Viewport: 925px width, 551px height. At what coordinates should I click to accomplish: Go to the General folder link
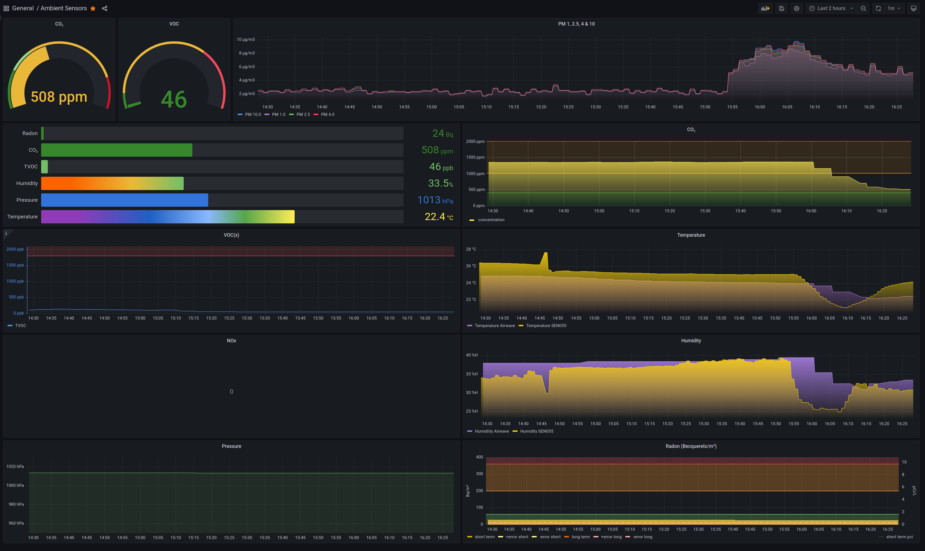pyautogui.click(x=23, y=8)
